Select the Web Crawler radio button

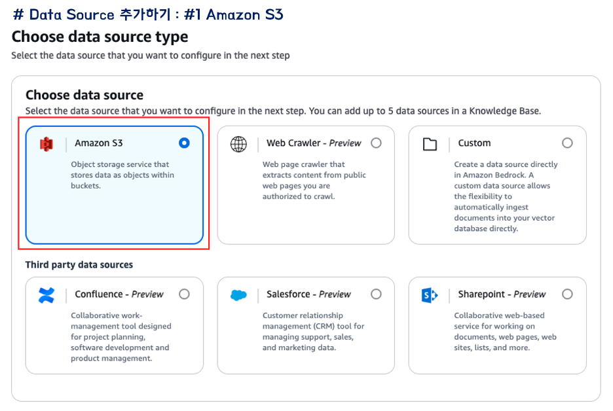(x=376, y=143)
